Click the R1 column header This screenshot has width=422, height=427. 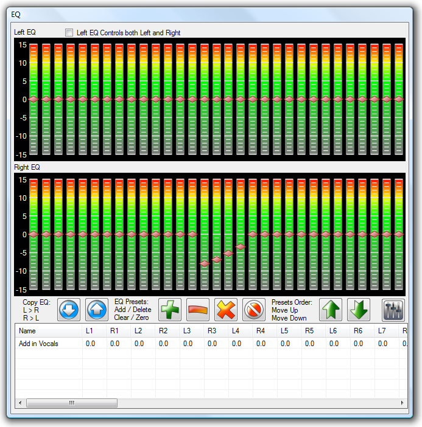pyautogui.click(x=119, y=331)
